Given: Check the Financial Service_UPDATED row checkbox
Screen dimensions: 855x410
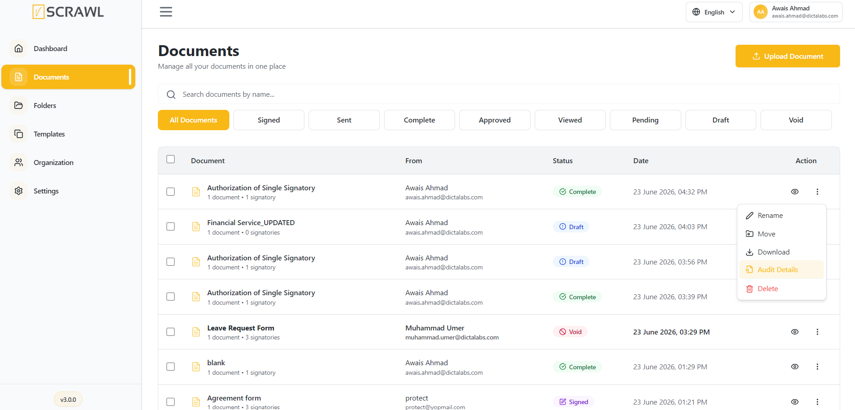Looking at the screenshot, I should [x=171, y=226].
